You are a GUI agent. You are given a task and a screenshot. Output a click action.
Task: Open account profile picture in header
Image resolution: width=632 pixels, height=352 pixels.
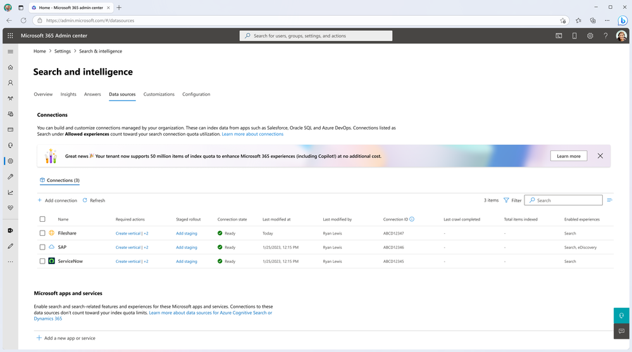[621, 36]
